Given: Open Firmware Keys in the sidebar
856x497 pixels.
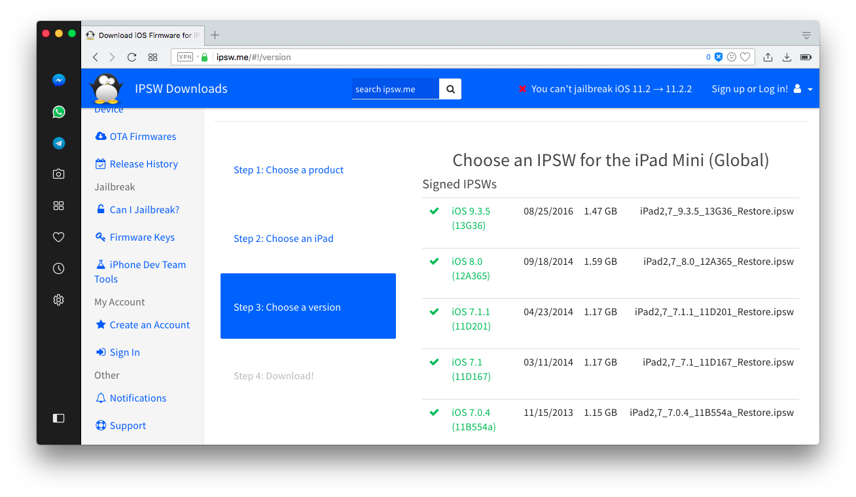Looking at the screenshot, I should coord(135,237).
